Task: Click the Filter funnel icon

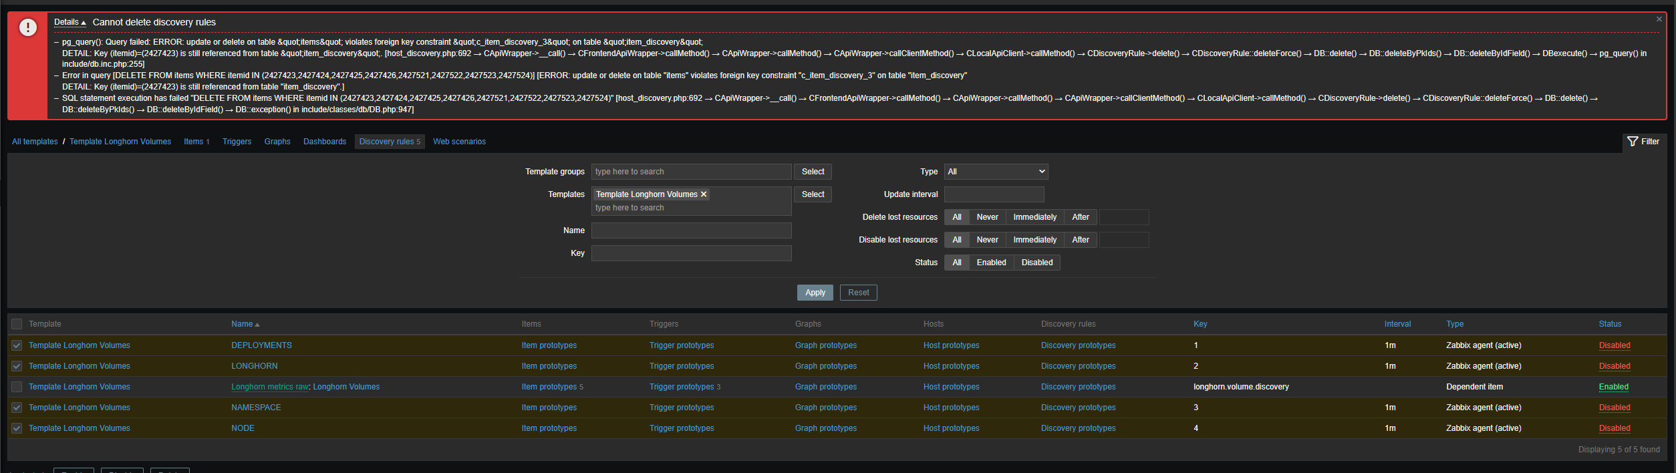Action: pyautogui.click(x=1633, y=142)
